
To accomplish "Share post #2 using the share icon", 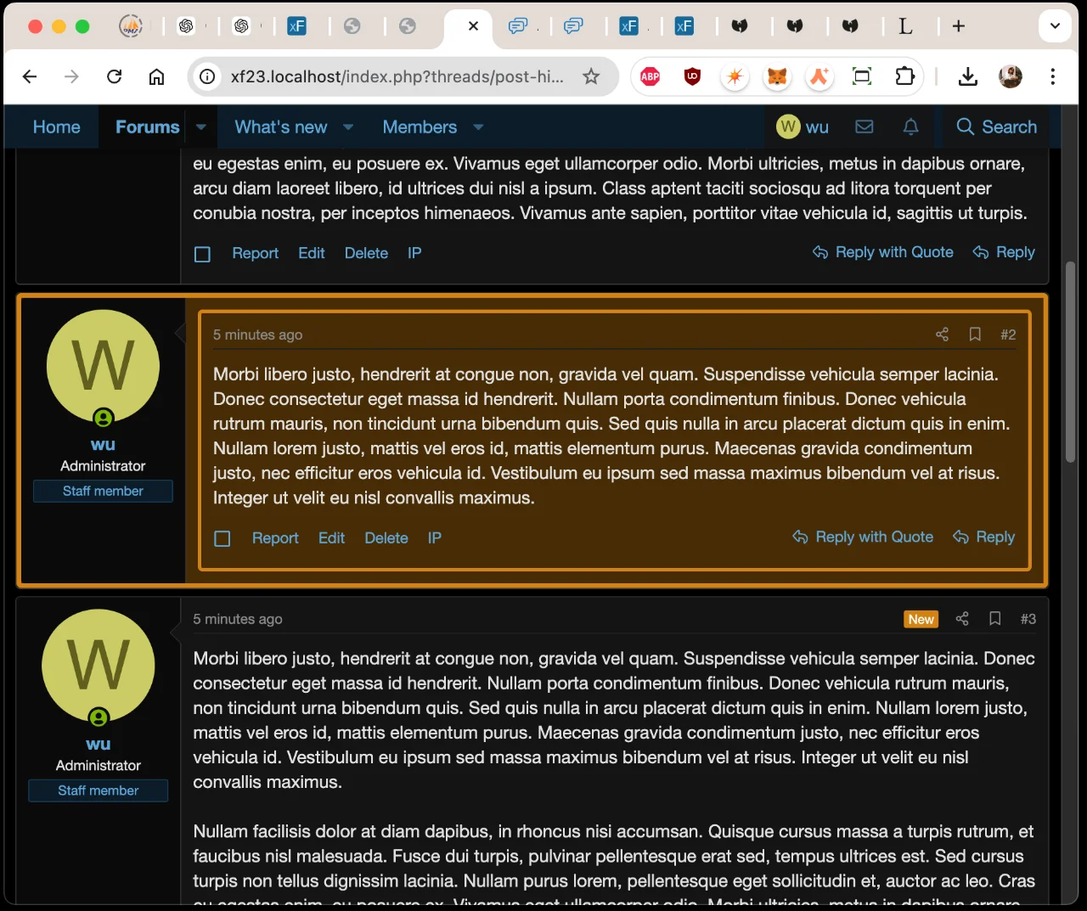I will coord(942,335).
